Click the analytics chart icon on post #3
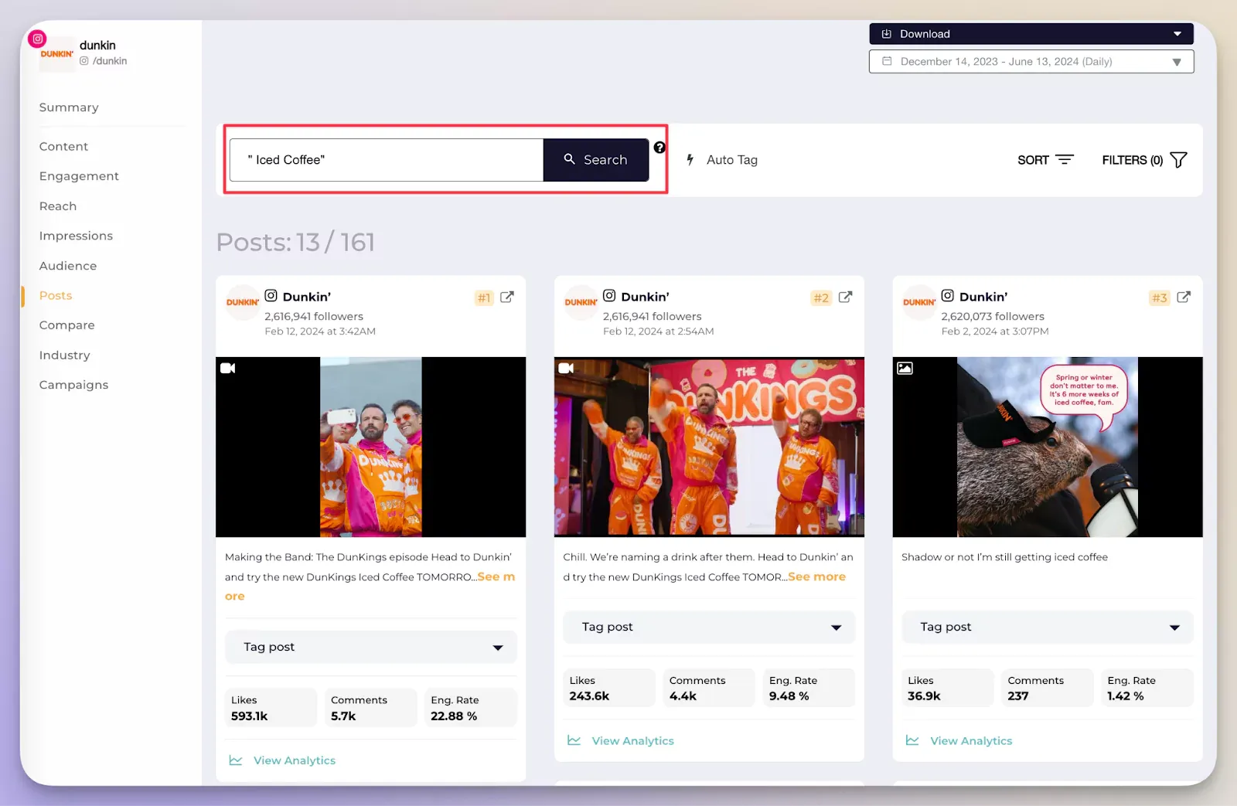Viewport: 1237px width, 806px height. (912, 740)
